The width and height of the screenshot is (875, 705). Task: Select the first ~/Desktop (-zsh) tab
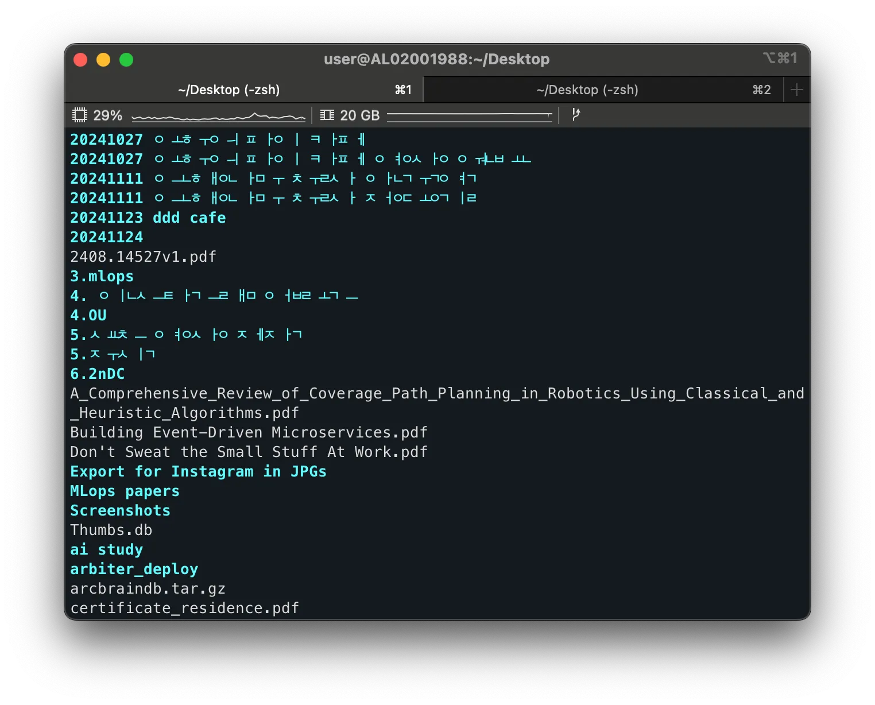(x=229, y=90)
